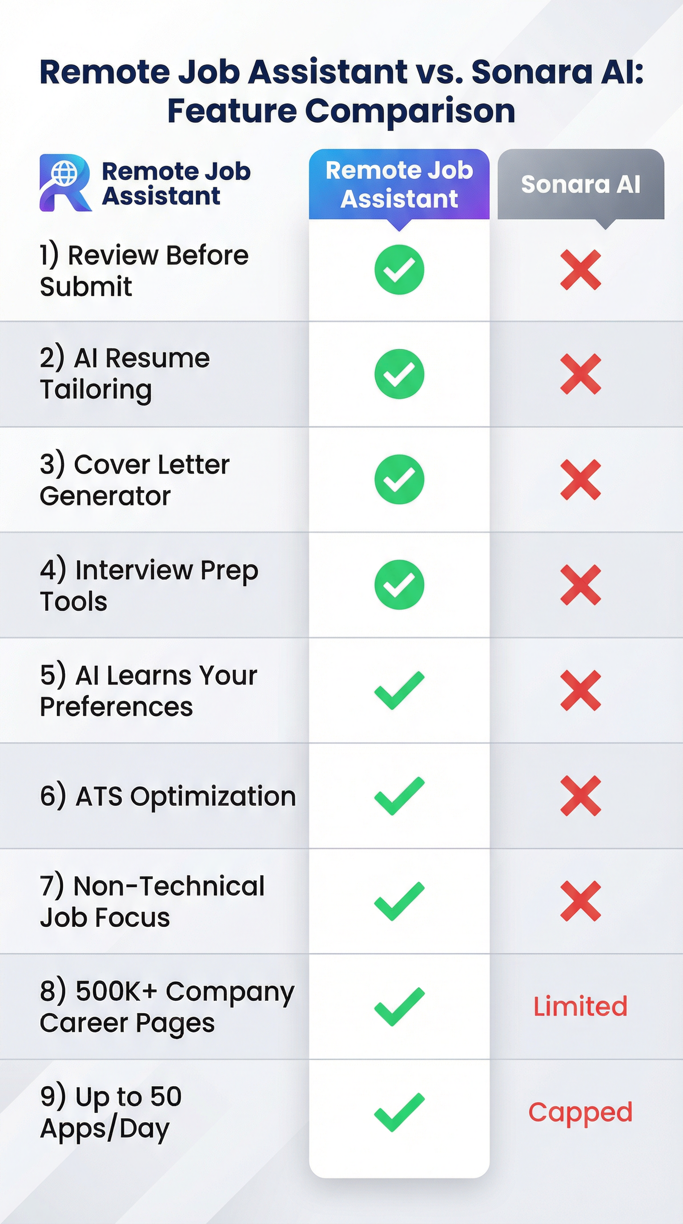
Task: Click the red 'Limited' label
Action: (580, 1007)
